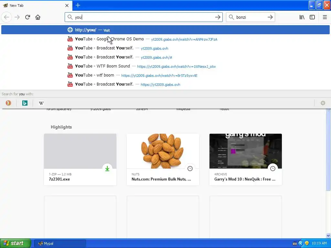Go forward with the forward arrow button

[x=17, y=17]
